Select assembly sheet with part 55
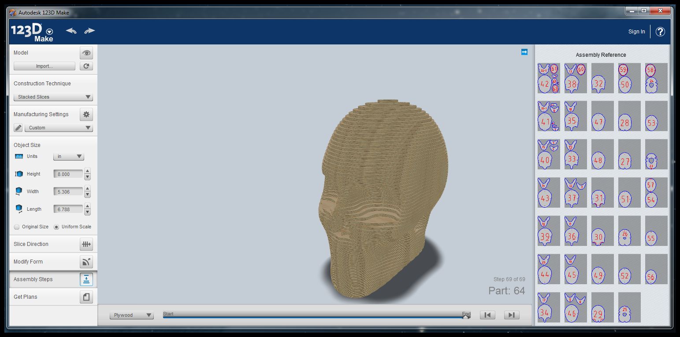Image resolution: width=680 pixels, height=337 pixels. [x=656, y=231]
